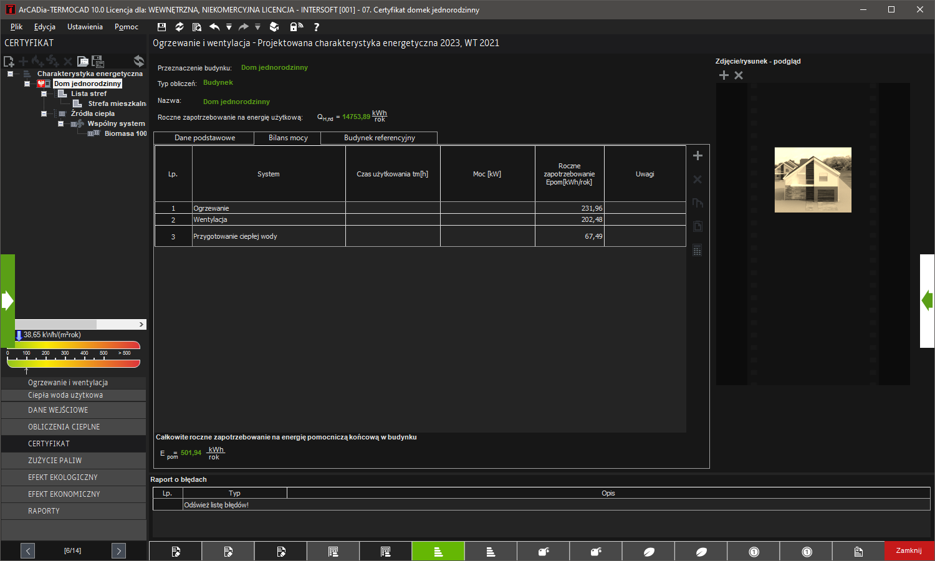Screen dimensions: 935x561
Task: Click the delete X icon above tree
Action: [x=67, y=61]
